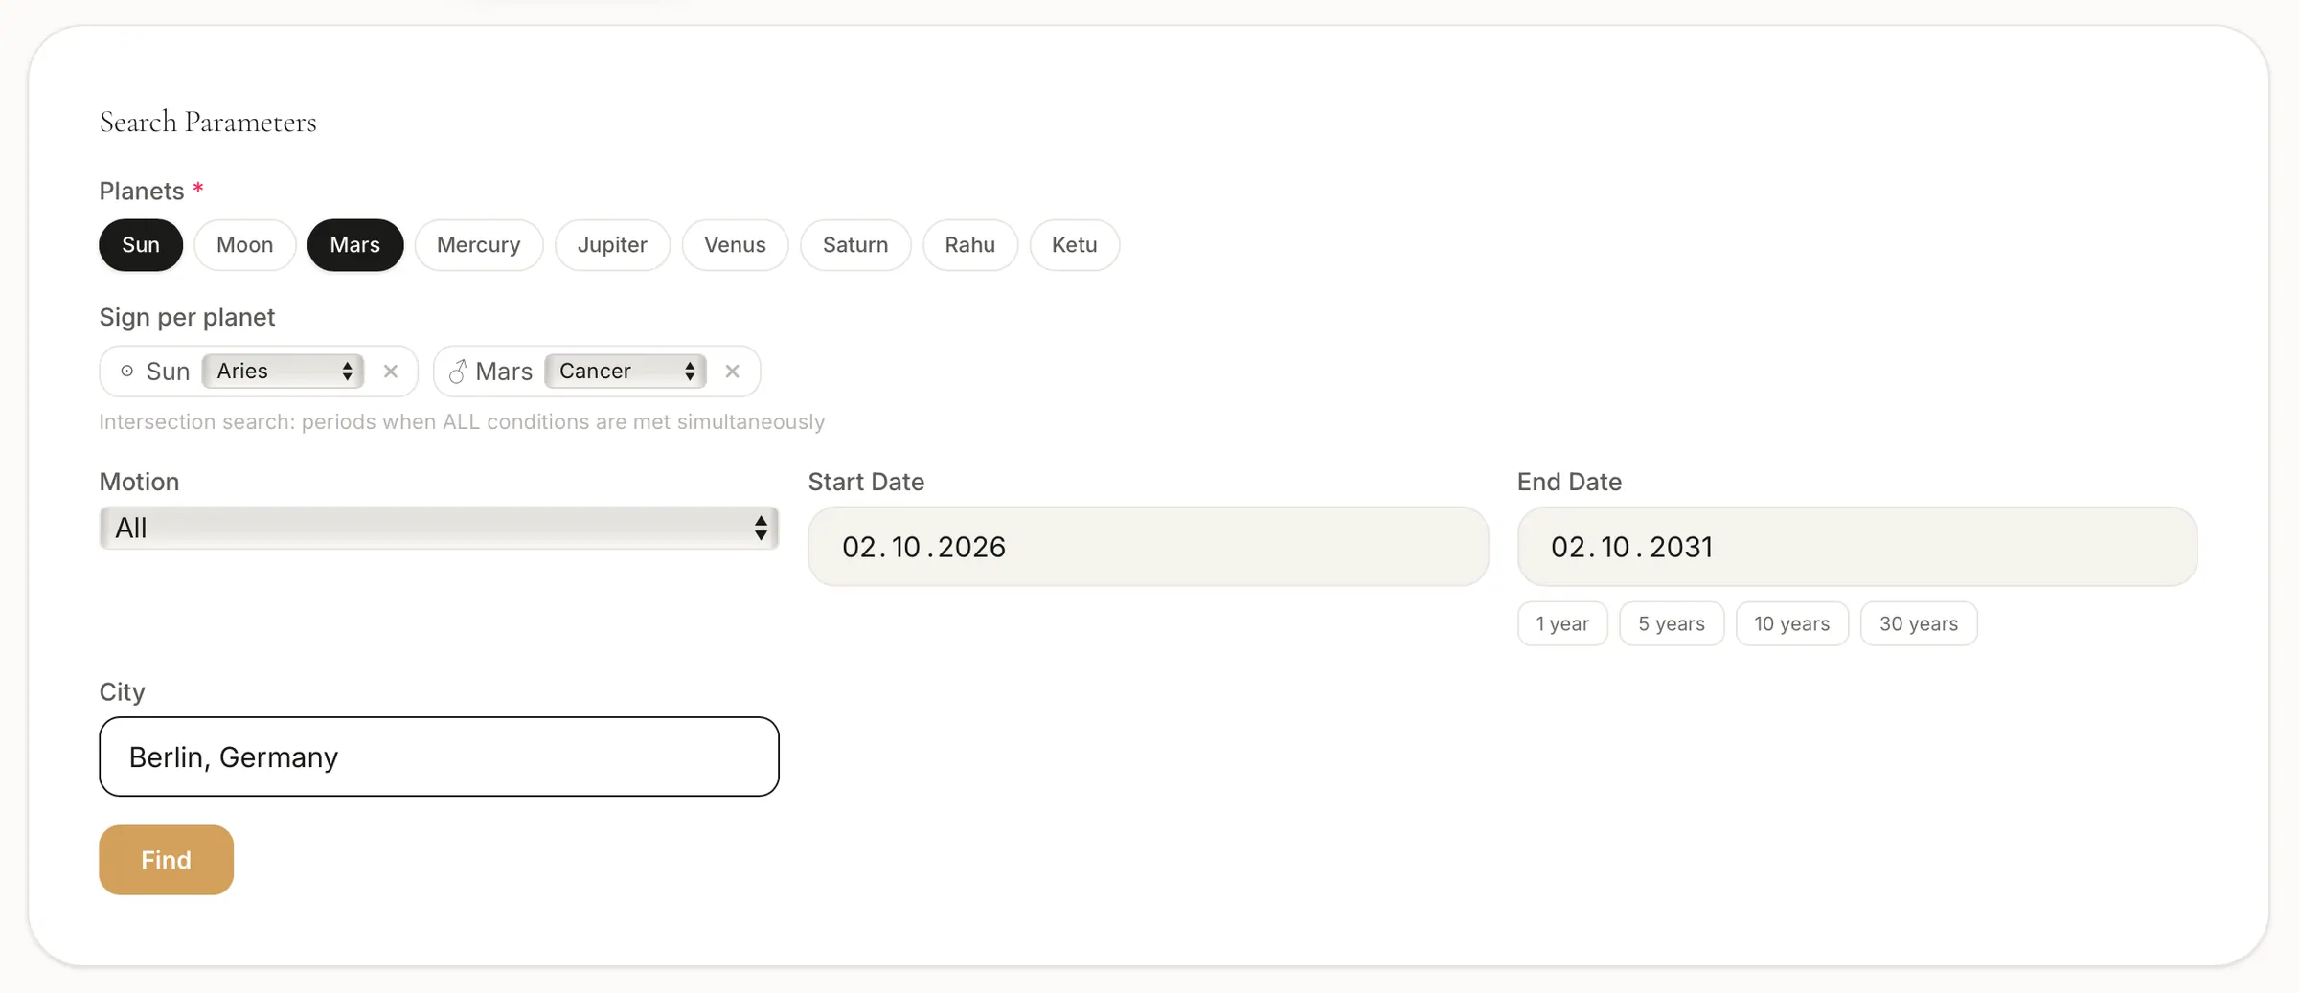Click the Intersection search hint text
Screen dimensions: 2299x993
[x=462, y=422]
